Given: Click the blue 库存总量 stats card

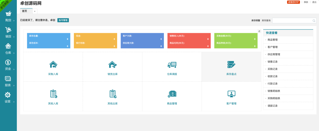Looking at the screenshot, I should pos(49,41).
